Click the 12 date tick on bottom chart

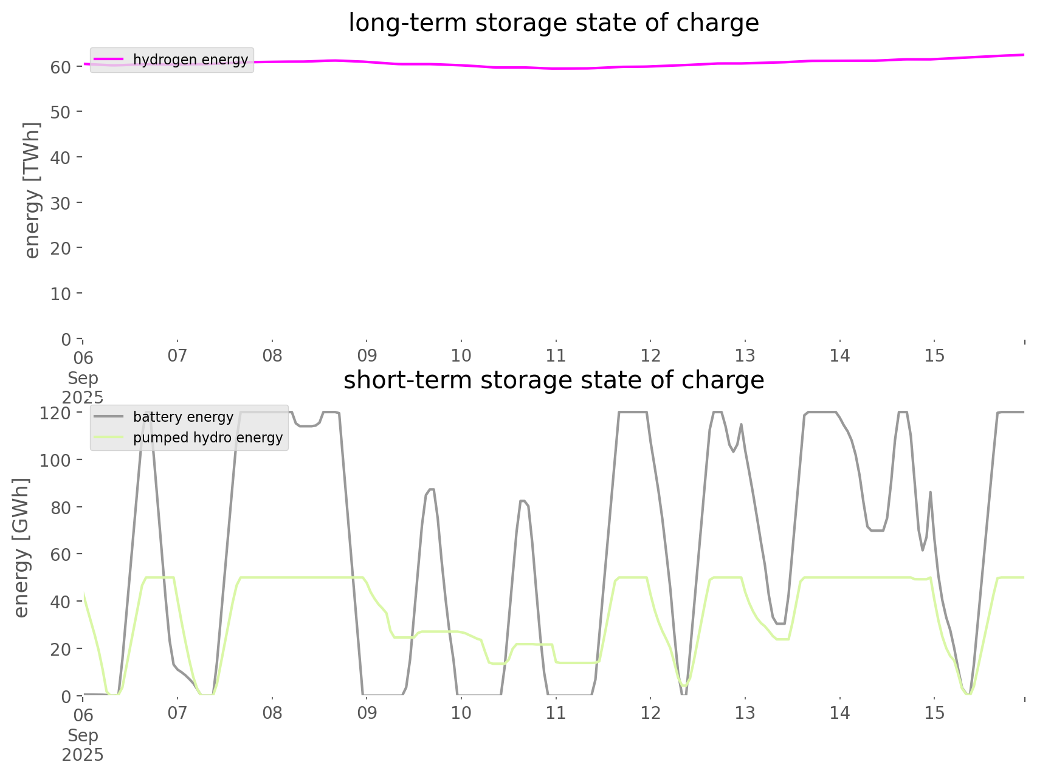pos(650,713)
